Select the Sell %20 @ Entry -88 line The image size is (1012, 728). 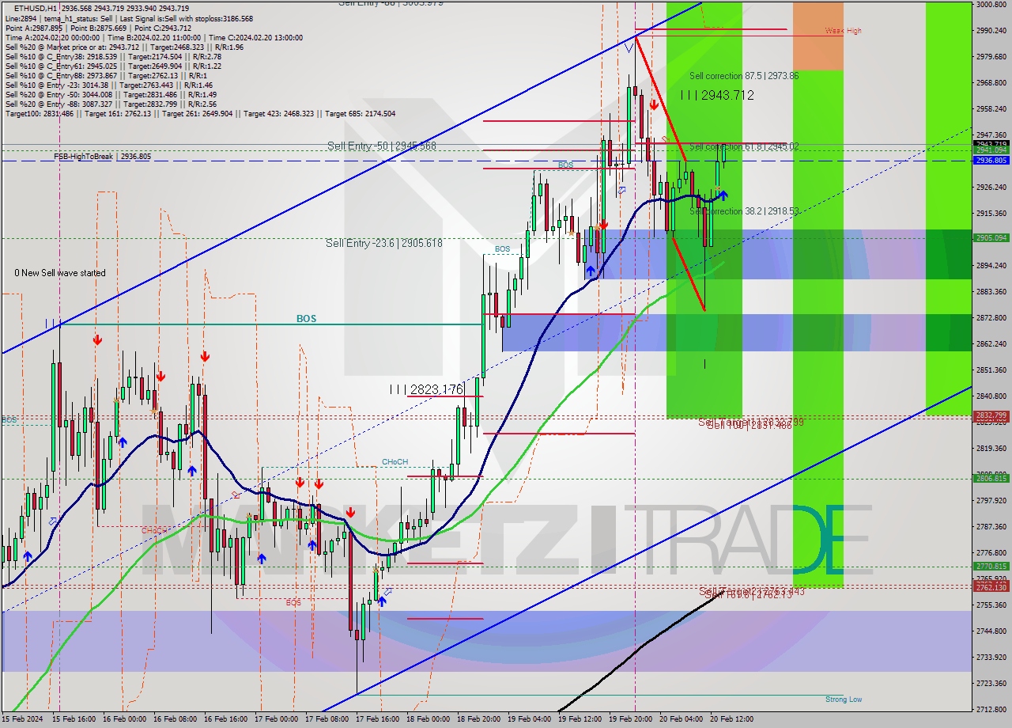111,104
